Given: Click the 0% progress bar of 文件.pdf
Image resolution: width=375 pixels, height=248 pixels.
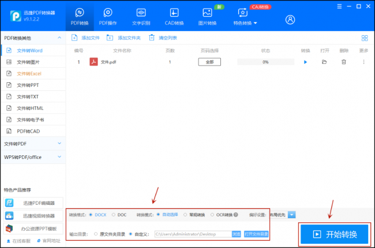Looking at the screenshot, I should click(265, 62).
